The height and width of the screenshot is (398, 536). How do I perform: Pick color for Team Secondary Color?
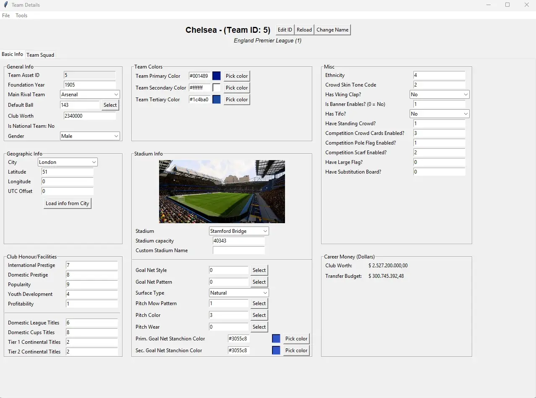(x=237, y=88)
